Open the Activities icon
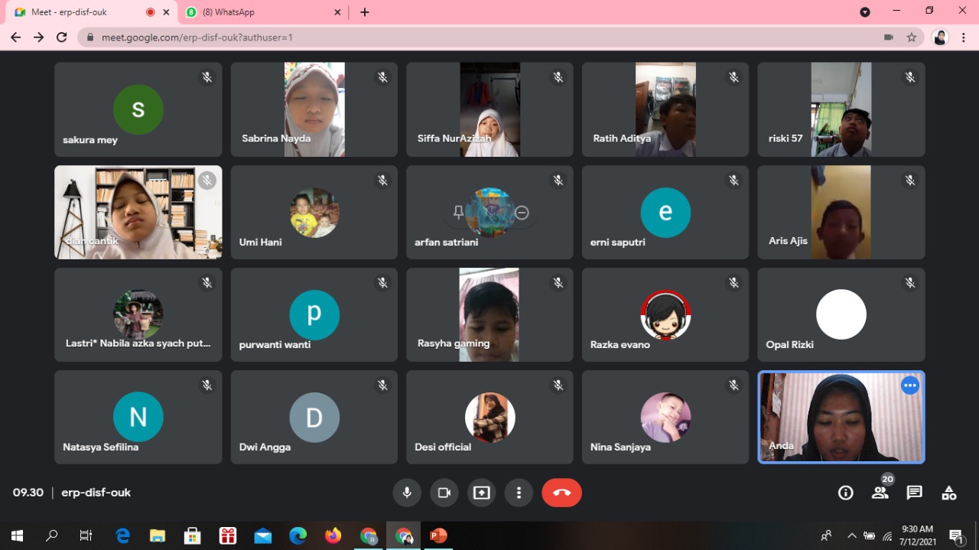Viewport: 979px width, 550px height. [x=948, y=493]
